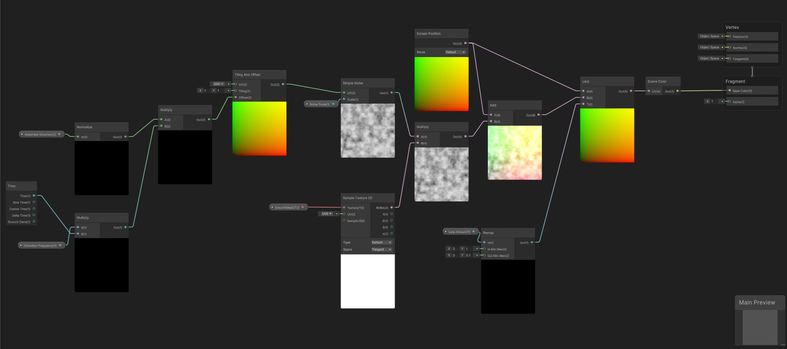This screenshot has height=349, width=787.
Task: Click the In Min Max Y field showing 1
Action: tap(469, 249)
